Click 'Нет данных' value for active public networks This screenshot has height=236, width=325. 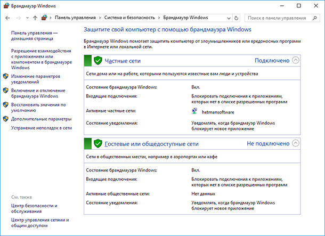coord(203,194)
